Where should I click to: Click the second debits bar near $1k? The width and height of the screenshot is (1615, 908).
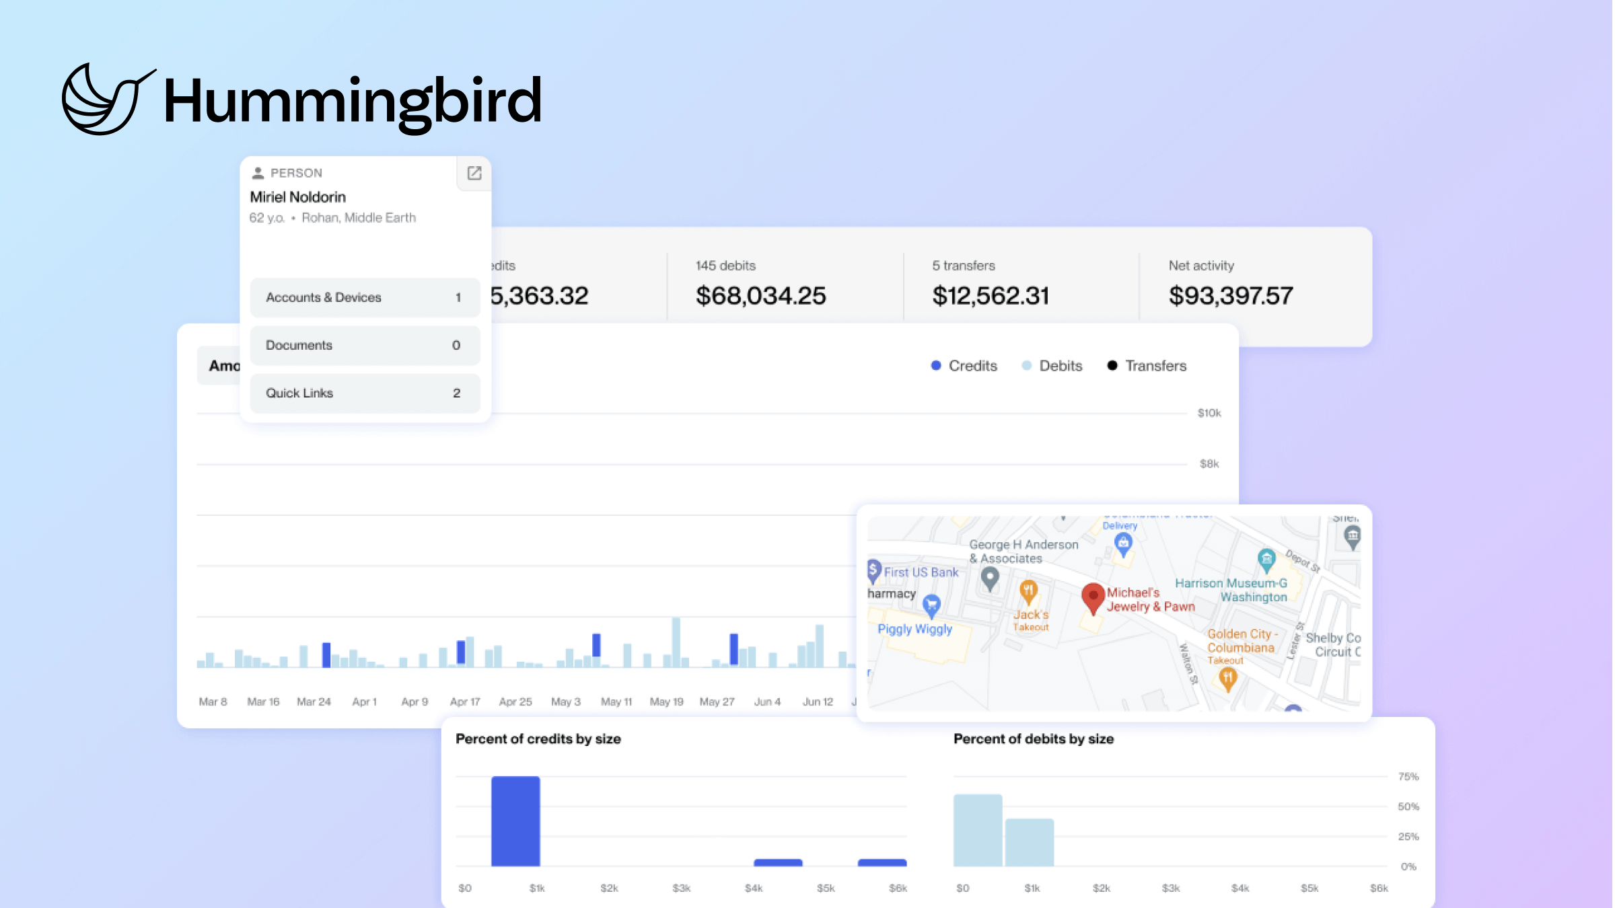1030,842
